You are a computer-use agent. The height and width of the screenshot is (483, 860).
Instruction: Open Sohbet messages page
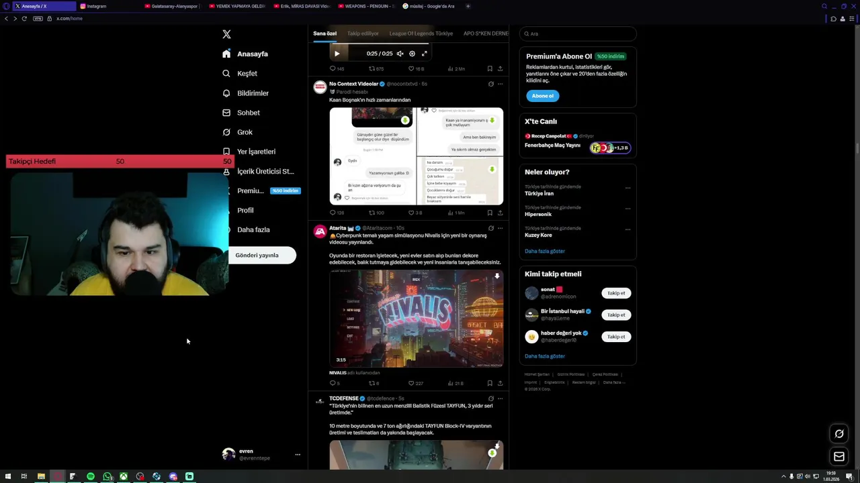click(241, 113)
